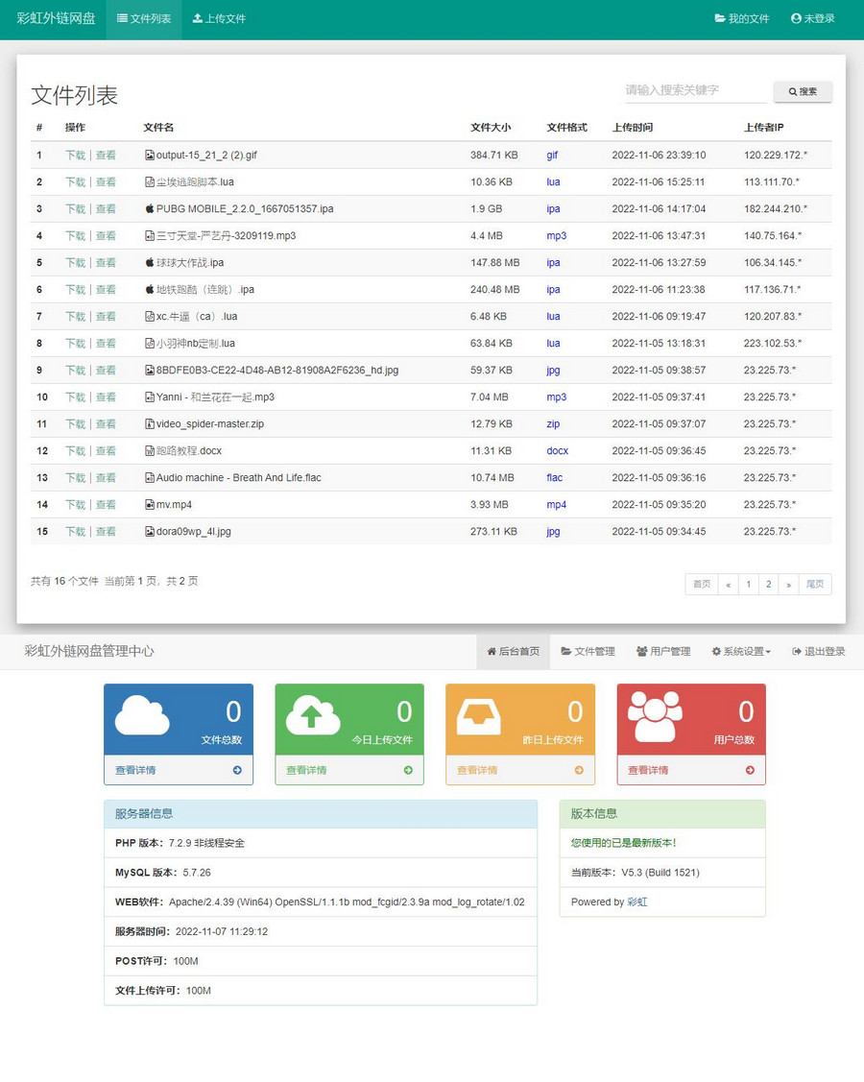Image resolution: width=864 pixels, height=1082 pixels.
Task: Download the output-15_21_2 (2).gif file
Action: [x=75, y=155]
